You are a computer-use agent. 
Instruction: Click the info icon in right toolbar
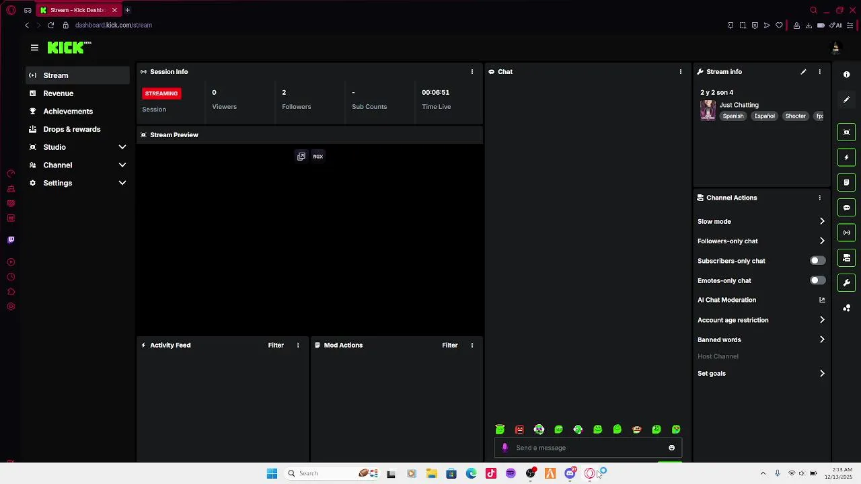pyautogui.click(x=847, y=75)
